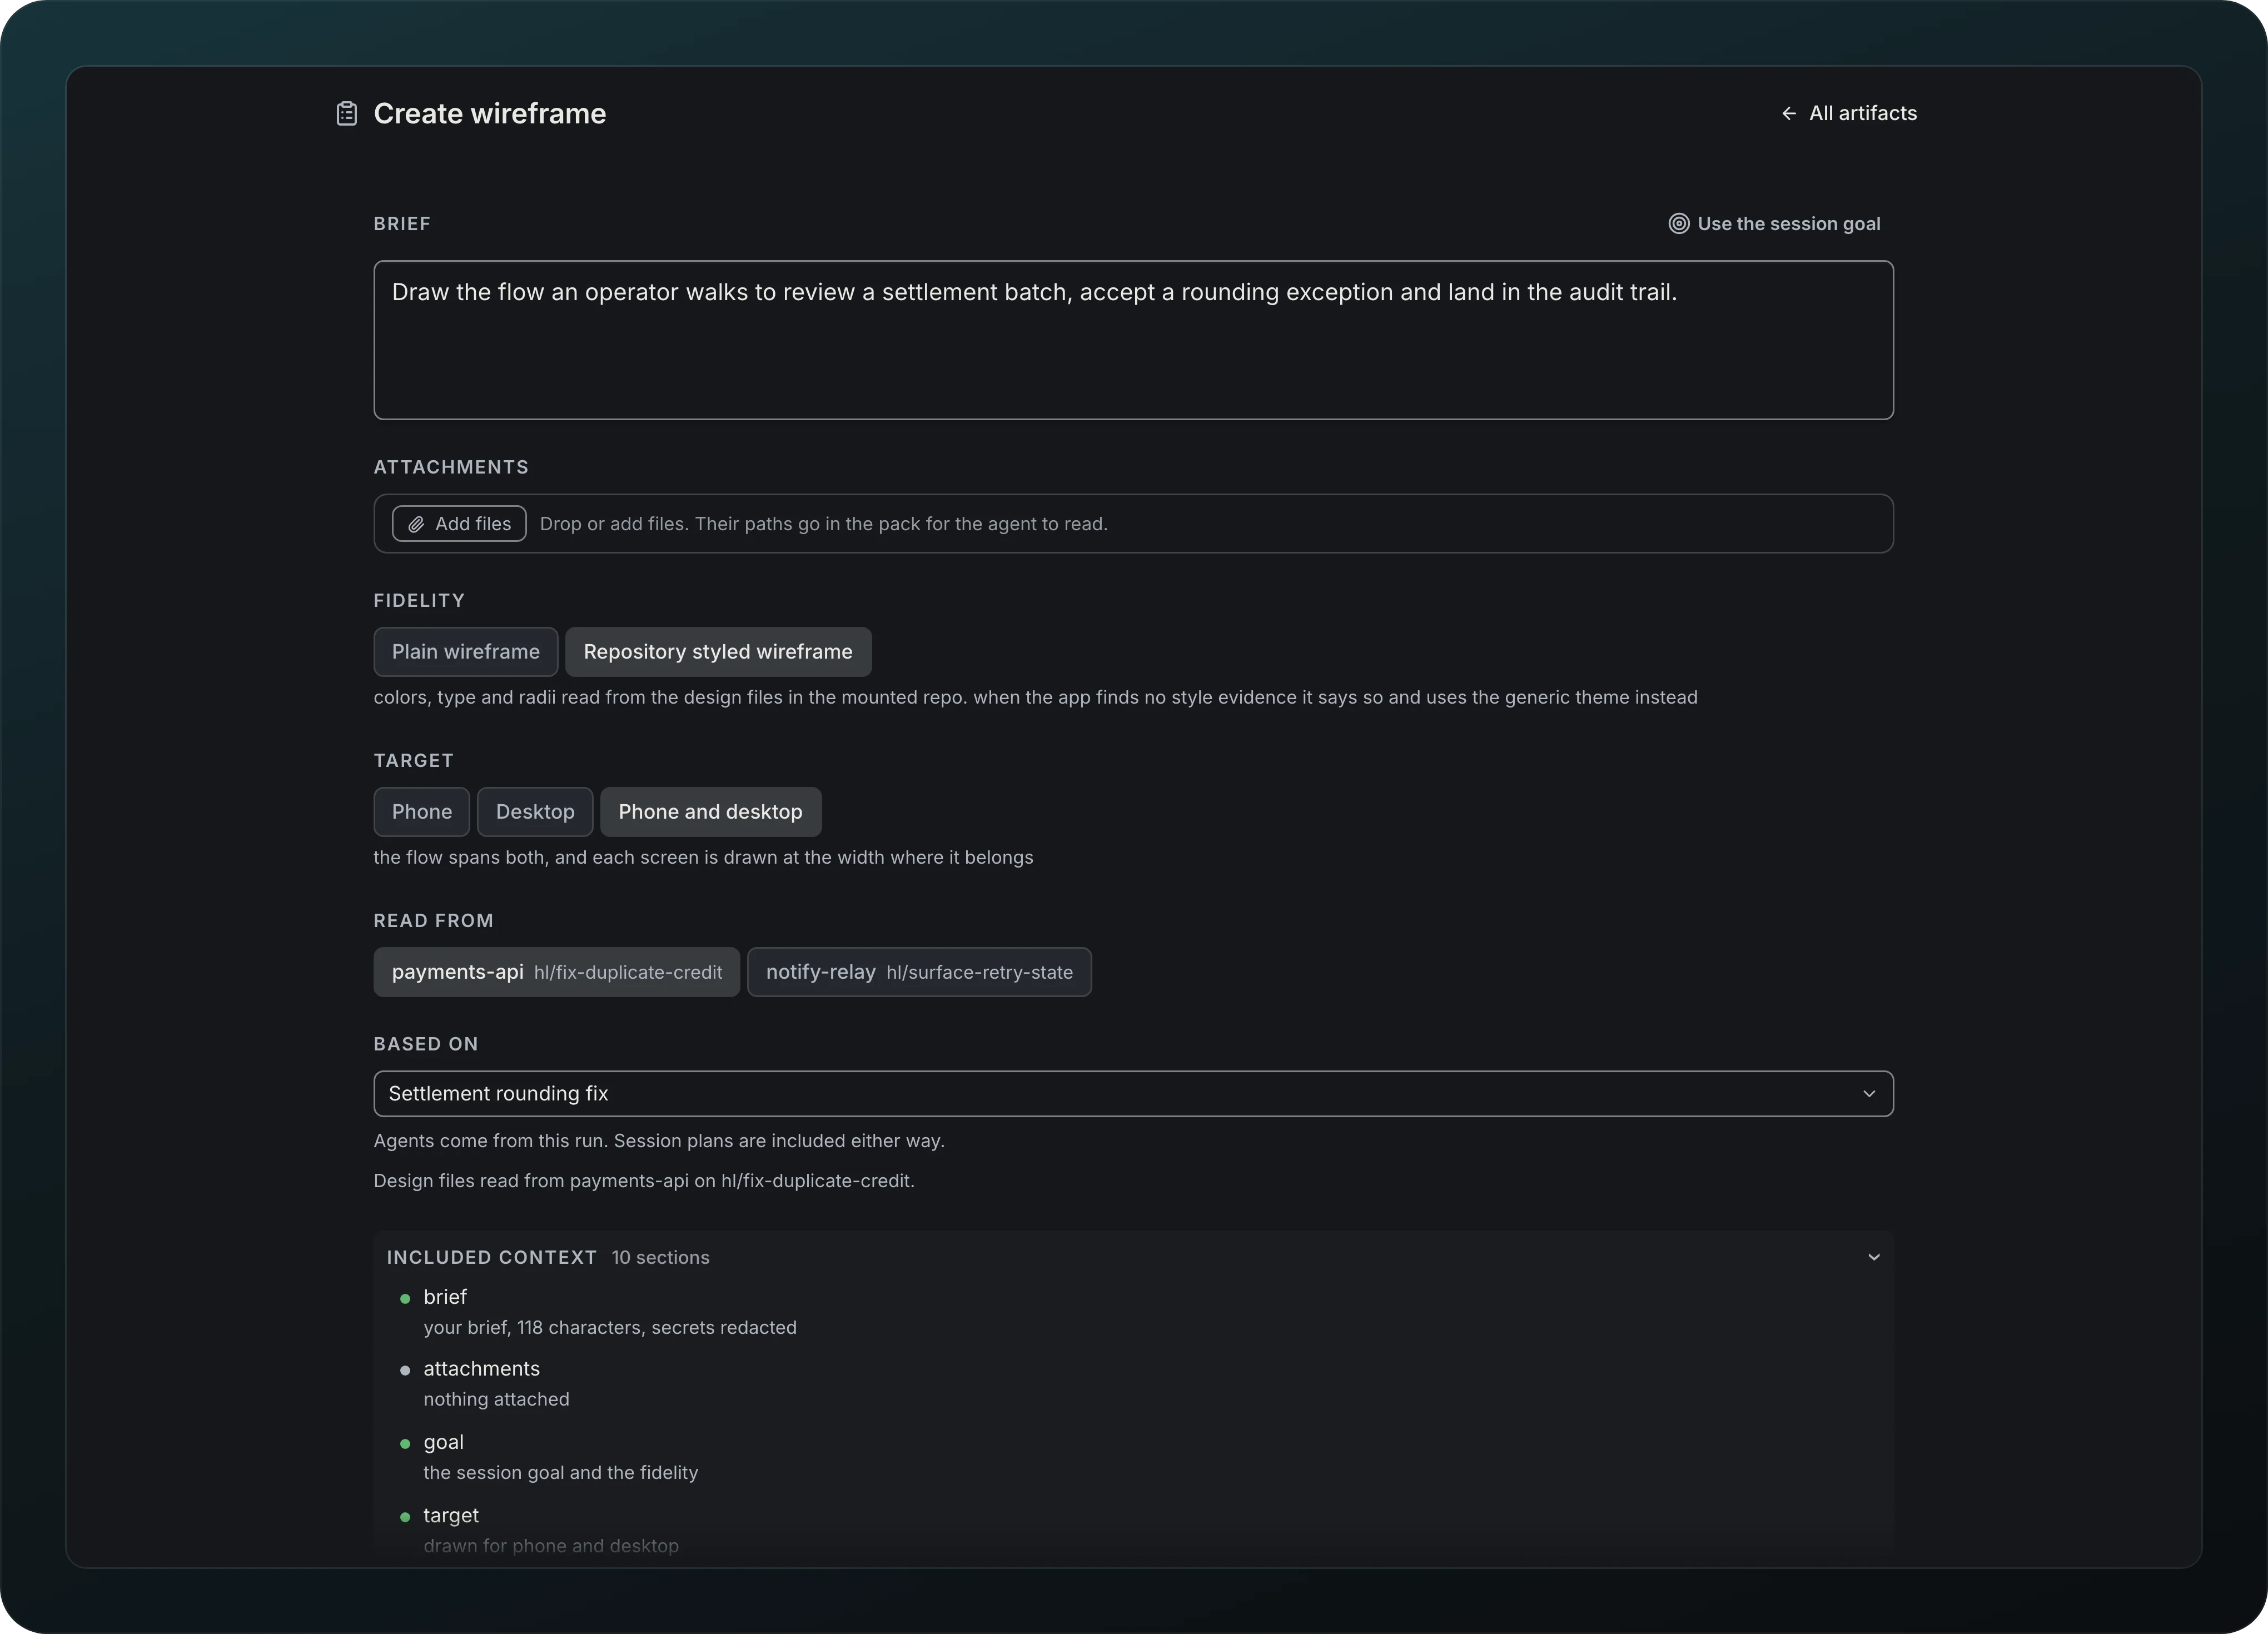This screenshot has height=1634, width=2268.
Task: Choose the Desktop target
Action: click(x=535, y=812)
